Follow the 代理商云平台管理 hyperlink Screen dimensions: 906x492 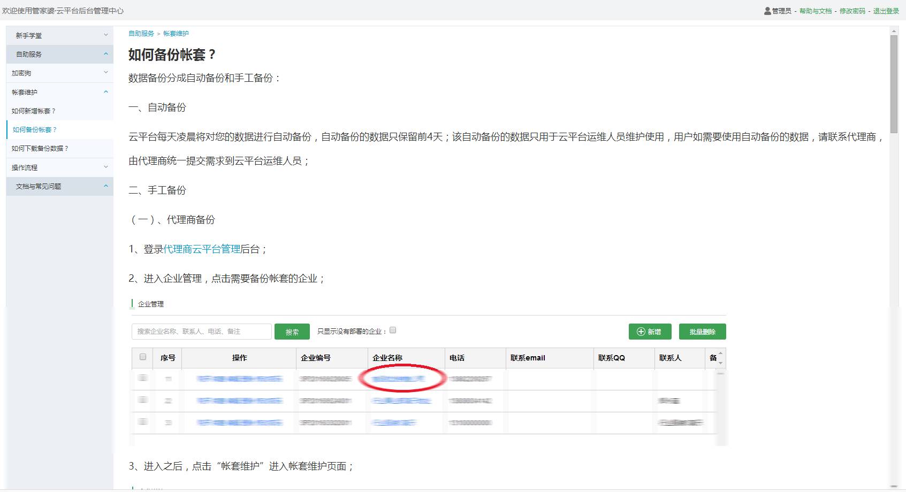202,249
